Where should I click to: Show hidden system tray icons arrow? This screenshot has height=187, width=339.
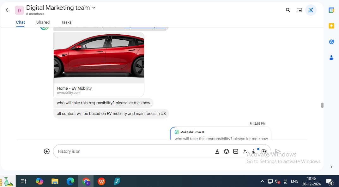coord(262,181)
